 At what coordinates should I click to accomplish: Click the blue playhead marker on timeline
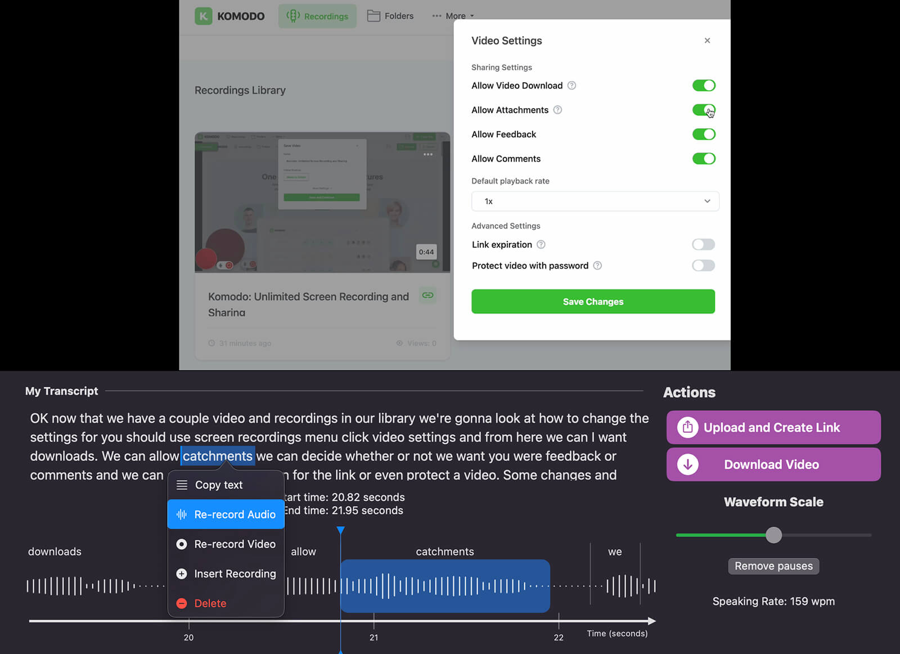tap(340, 531)
